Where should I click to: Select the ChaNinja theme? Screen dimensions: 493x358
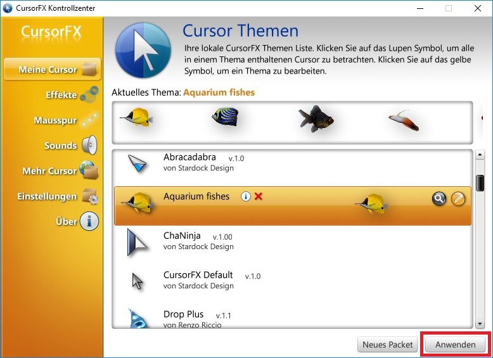coord(292,245)
